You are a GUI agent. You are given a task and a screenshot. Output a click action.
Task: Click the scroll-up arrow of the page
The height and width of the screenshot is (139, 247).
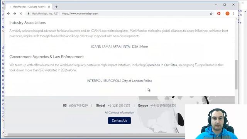click(x=236, y=19)
